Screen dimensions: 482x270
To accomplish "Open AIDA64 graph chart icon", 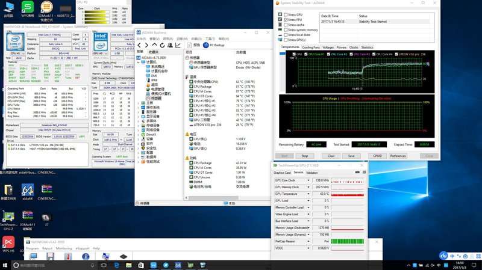I will 178,45.
